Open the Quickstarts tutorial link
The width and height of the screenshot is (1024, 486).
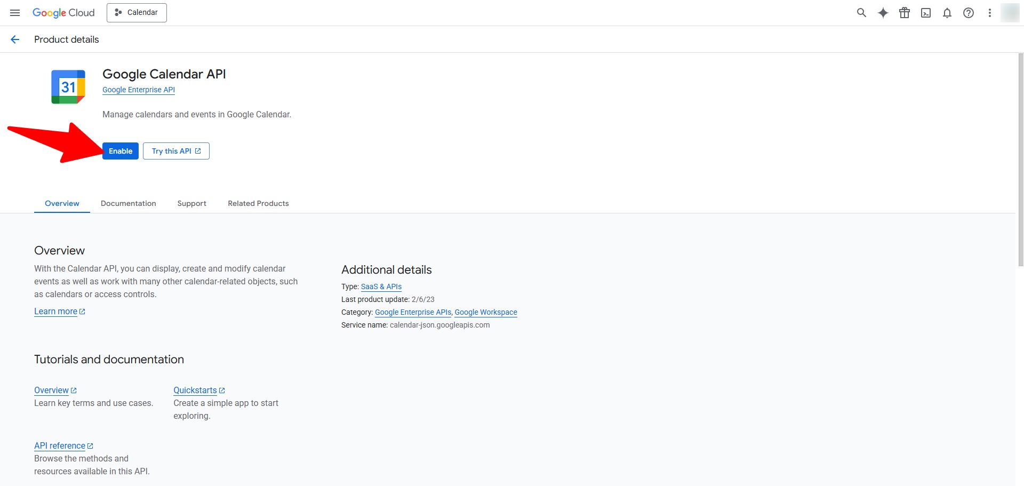pos(199,391)
